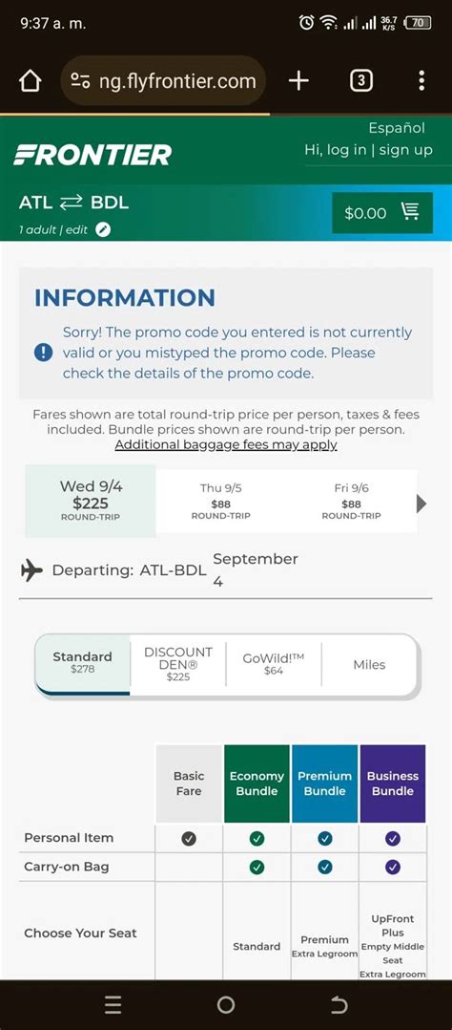Select Fri 9/6 $88 round-trip date

click(351, 502)
